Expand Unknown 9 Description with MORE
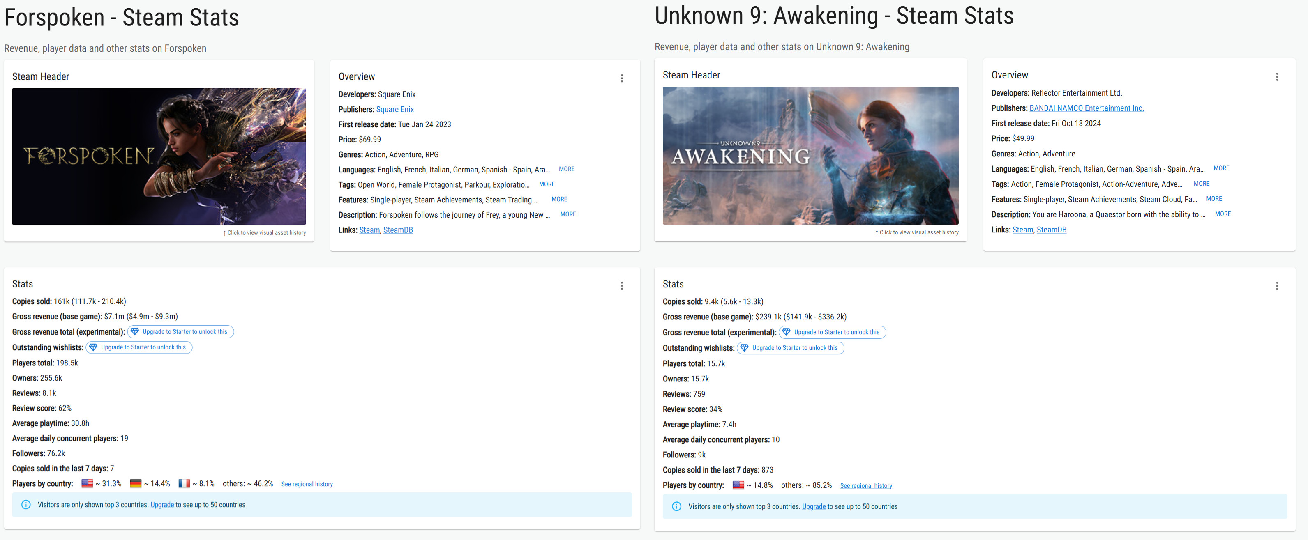The width and height of the screenshot is (1308, 540). 1223,214
